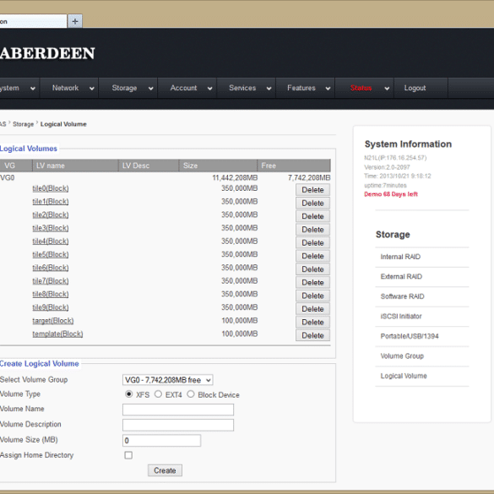Open the Features menu

(x=301, y=88)
